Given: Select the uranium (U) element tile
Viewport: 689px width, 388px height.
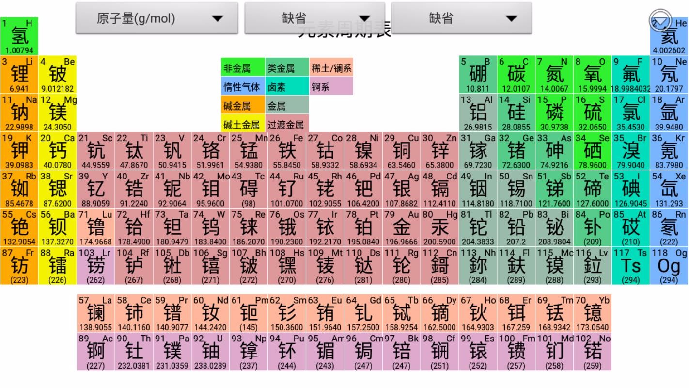Looking at the screenshot, I should [x=210, y=352].
